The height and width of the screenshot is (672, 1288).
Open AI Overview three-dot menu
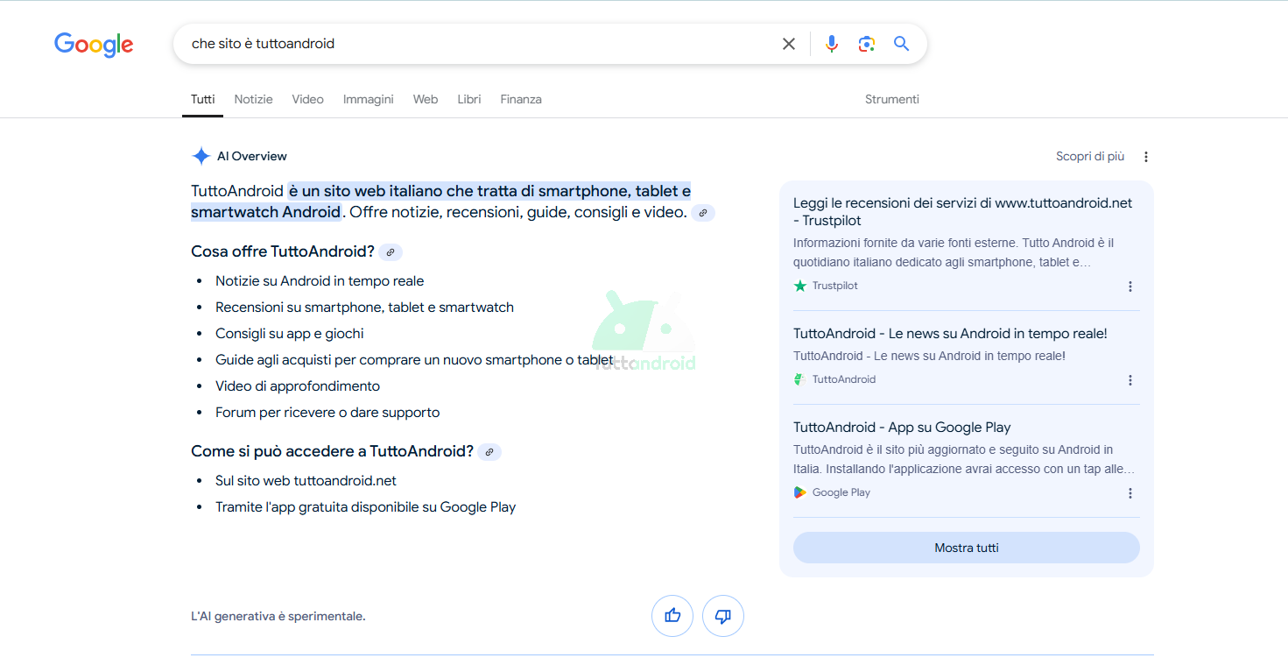(x=1146, y=157)
